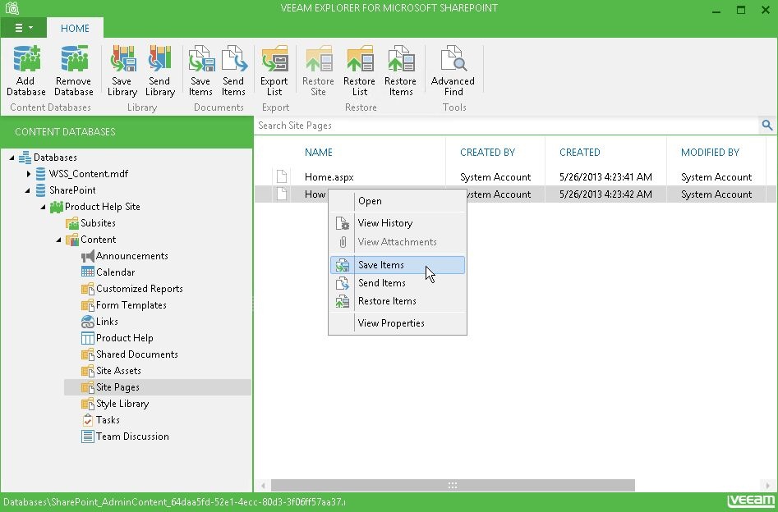This screenshot has width=778, height=512.
Task: Expand the WSS_Content.mdf database node
Action: tap(29, 174)
